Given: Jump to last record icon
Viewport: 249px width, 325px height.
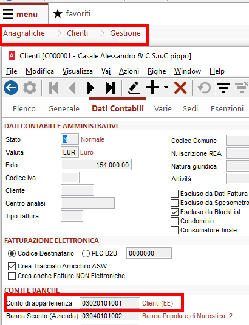Looking at the screenshot, I should click(x=111, y=88).
